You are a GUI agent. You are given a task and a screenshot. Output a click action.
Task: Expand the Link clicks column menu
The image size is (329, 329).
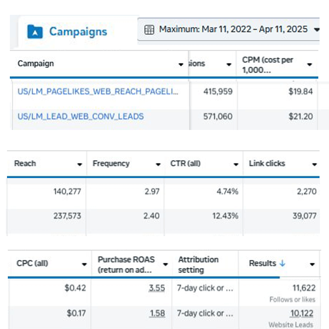(314, 164)
